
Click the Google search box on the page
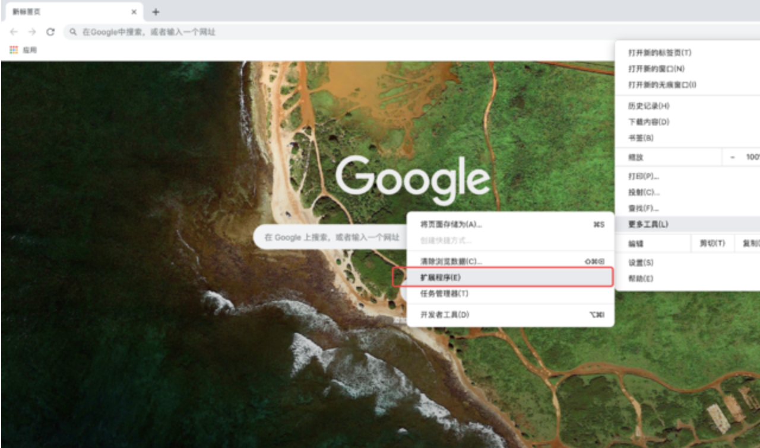pos(331,238)
